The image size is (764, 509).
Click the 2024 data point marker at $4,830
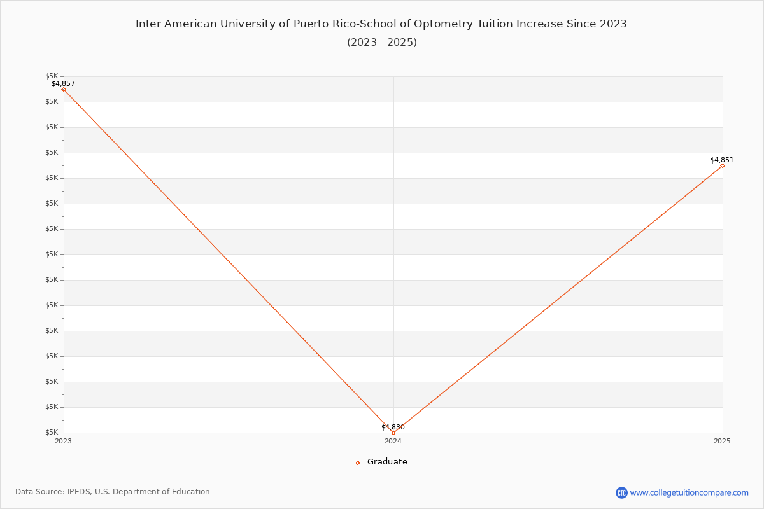393,433
